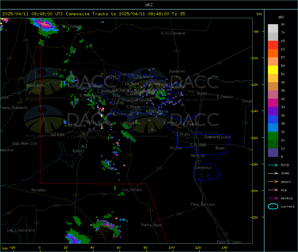Click the -80 y-axis tick label
Screen dimensions: 298x252
point(256,31)
